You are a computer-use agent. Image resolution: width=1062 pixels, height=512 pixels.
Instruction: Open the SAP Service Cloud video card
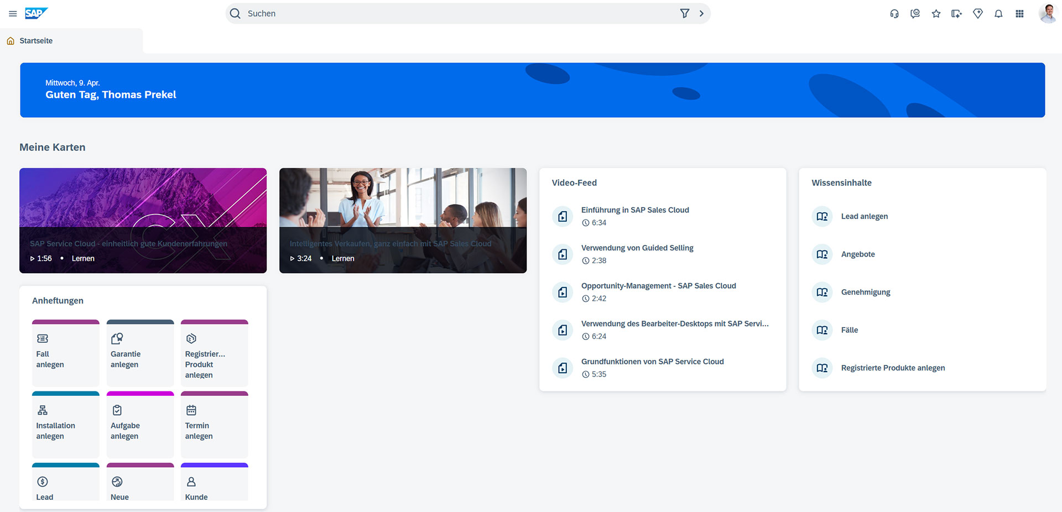[x=143, y=221]
